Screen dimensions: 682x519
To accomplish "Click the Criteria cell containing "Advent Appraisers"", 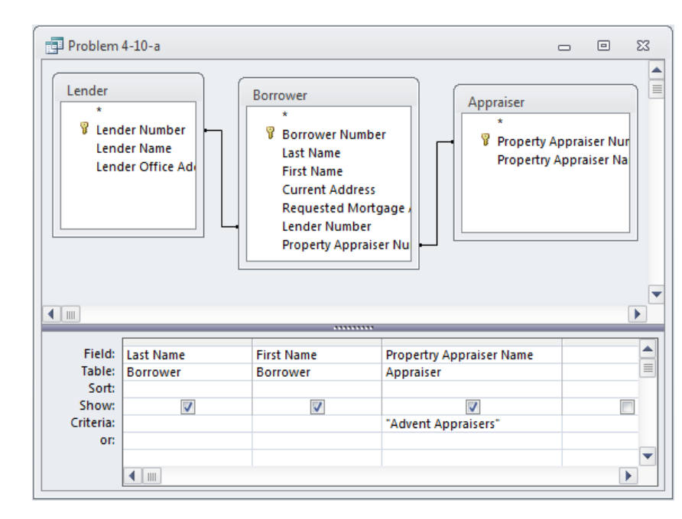I will (x=471, y=423).
